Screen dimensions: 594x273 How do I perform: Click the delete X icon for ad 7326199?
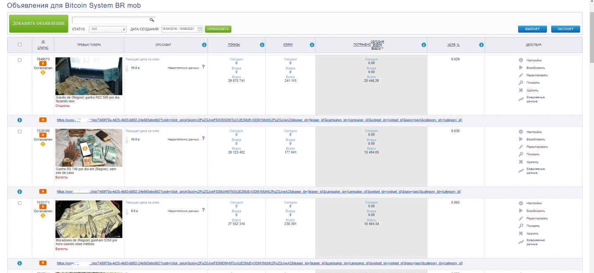click(x=521, y=162)
